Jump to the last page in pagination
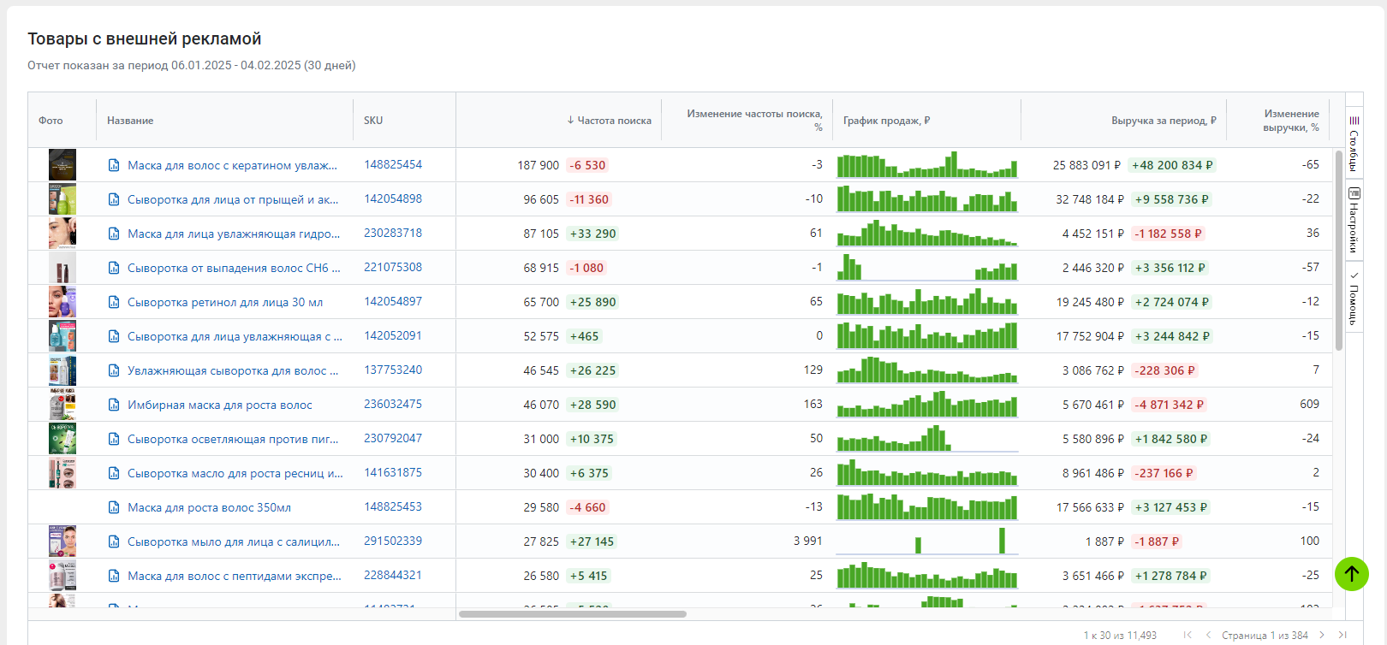The height and width of the screenshot is (645, 1387). [x=1342, y=635]
